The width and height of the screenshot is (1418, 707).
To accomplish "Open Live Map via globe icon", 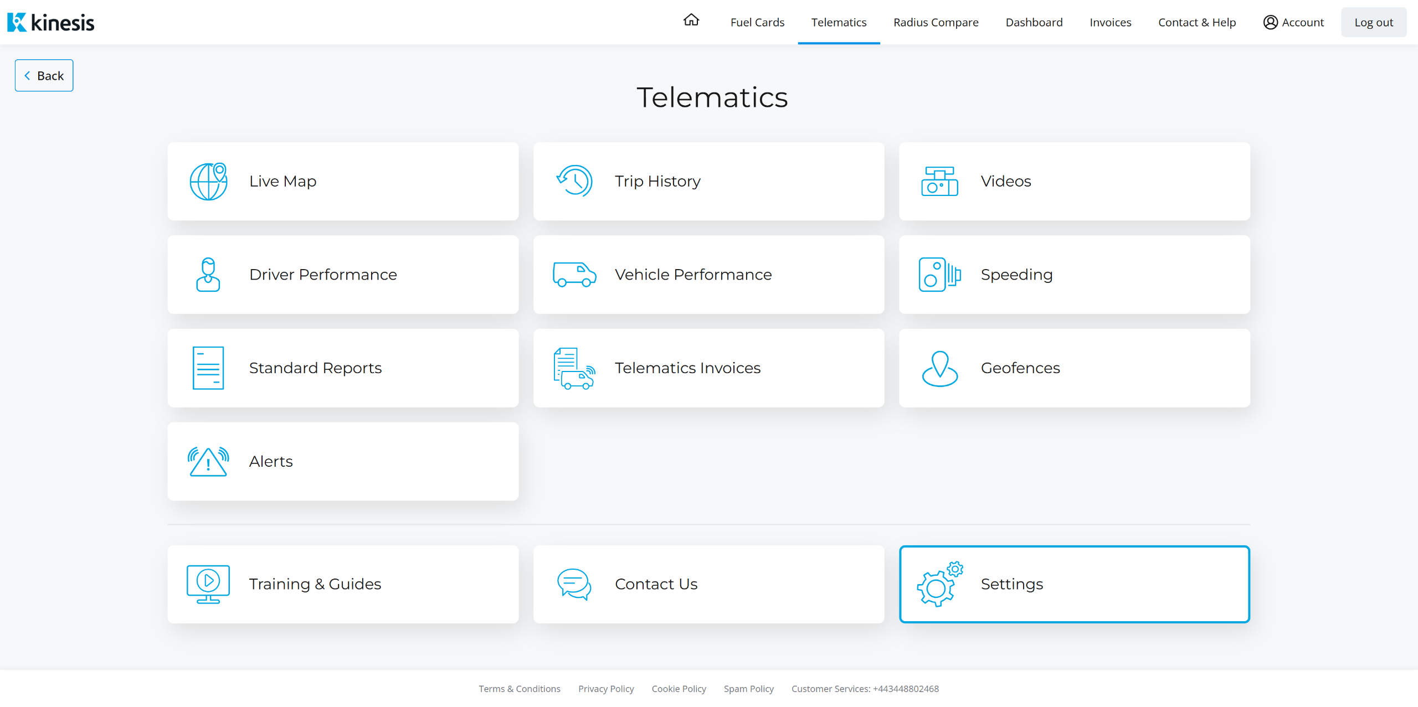I will 208,181.
